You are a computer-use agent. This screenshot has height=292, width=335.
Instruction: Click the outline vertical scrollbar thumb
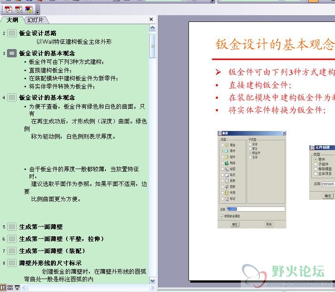point(153,46)
